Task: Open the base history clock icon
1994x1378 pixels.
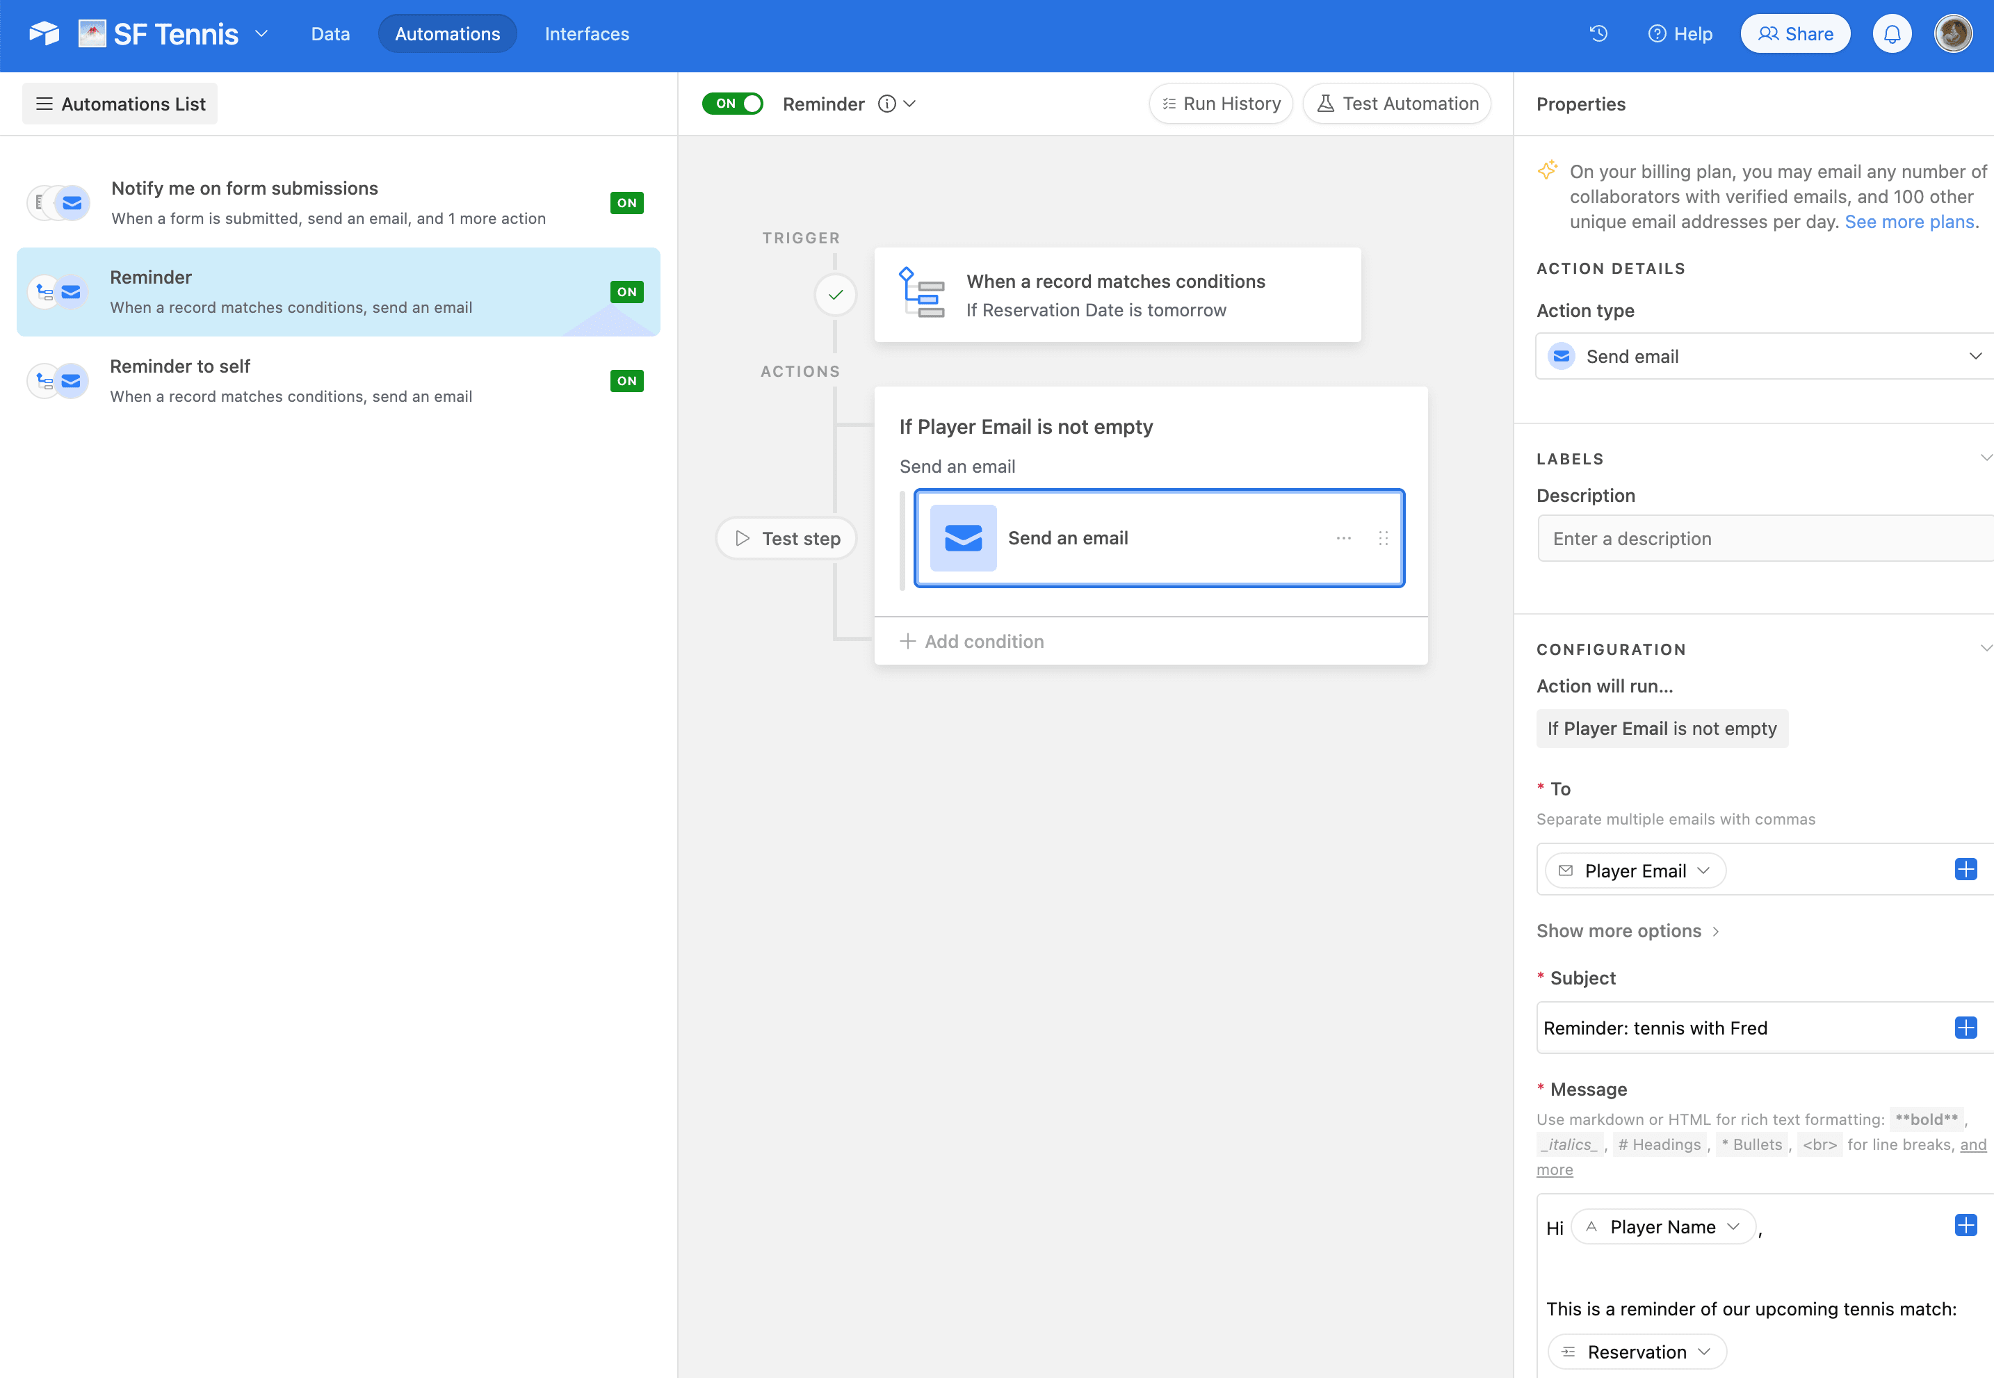Action: click(1598, 33)
